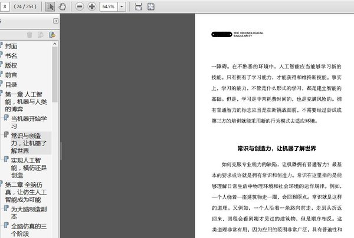The width and height of the screenshot is (354, 238).
Task: Click the 64.5% zoom value field
Action: pyautogui.click(x=109, y=6)
